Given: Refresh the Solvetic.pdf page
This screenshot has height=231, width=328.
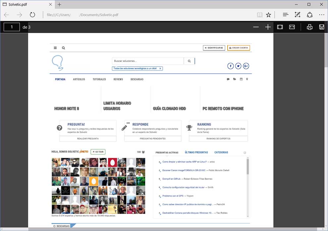Looking at the screenshot, I should (32, 15).
